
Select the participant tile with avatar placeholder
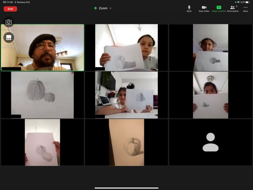click(210, 142)
